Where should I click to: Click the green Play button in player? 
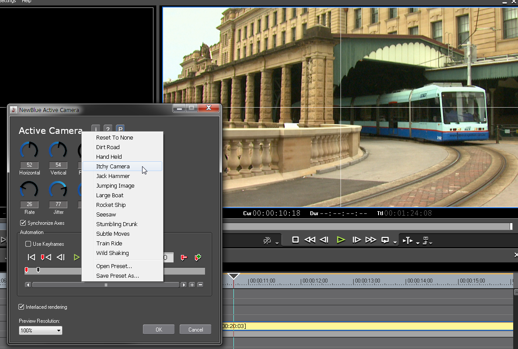pos(341,240)
